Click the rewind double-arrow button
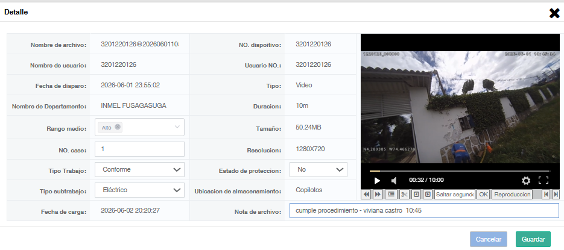 pos(367,195)
